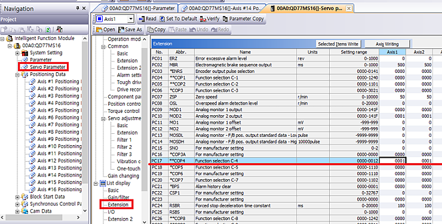Click the Synchronous Control Parameter folder icon
442x224 pixels.
(x=25, y=204)
